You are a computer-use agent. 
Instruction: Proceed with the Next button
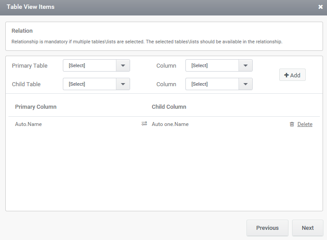tap(308, 228)
